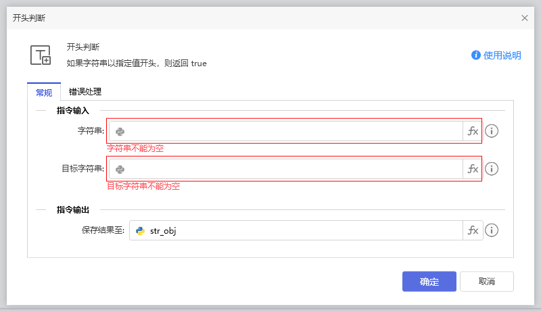
Task: Open the 使用说明 help link
Action: coord(502,55)
